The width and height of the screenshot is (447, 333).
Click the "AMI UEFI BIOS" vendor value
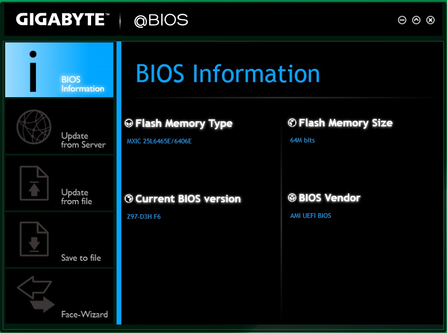311,216
